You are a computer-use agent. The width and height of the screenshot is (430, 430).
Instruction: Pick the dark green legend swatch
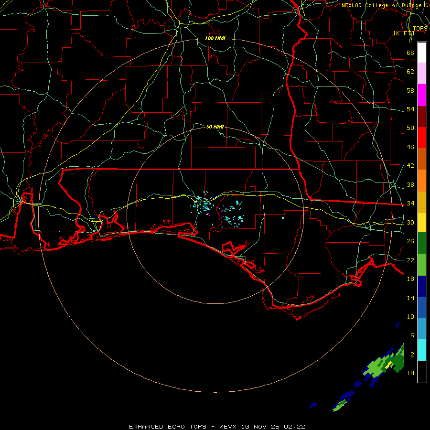coord(422,243)
